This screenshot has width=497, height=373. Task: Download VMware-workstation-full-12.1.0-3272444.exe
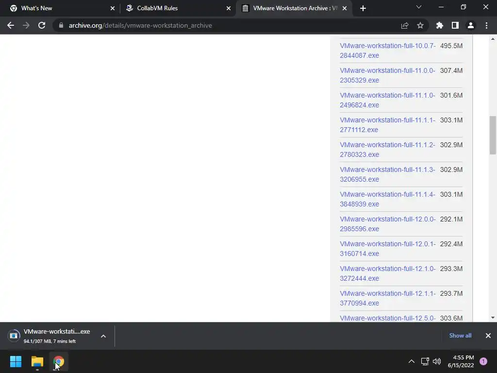tap(388, 273)
